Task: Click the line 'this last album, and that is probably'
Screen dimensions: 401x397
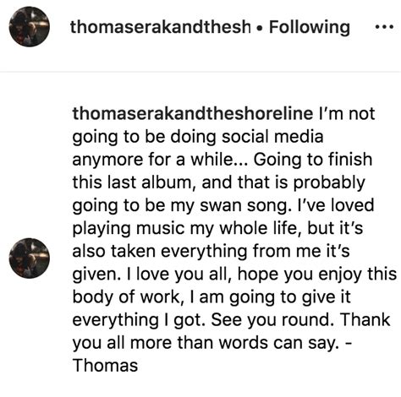Action: (219, 183)
